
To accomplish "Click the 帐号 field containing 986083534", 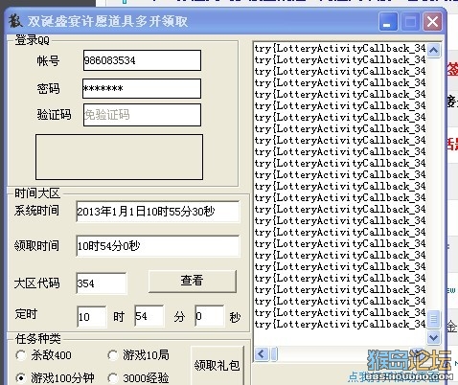I will tap(142, 60).
